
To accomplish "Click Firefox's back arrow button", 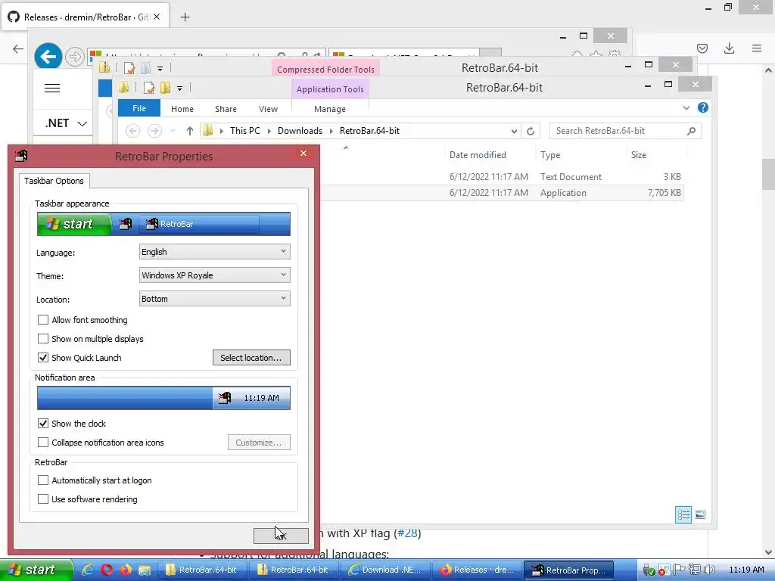I will (x=18, y=48).
